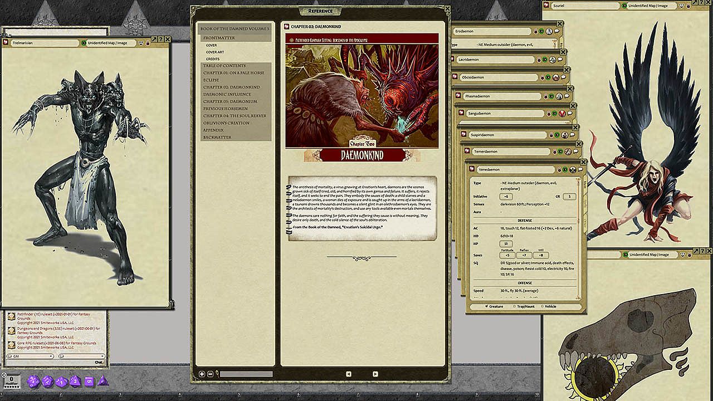Expand the Frontmatter section
Image resolution: width=713 pixels, height=401 pixels.
[219, 38]
